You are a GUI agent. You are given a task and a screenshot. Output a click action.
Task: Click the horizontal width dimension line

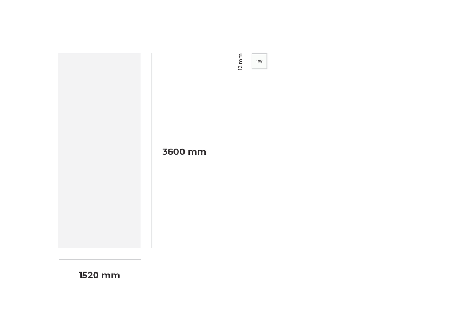[100, 260]
